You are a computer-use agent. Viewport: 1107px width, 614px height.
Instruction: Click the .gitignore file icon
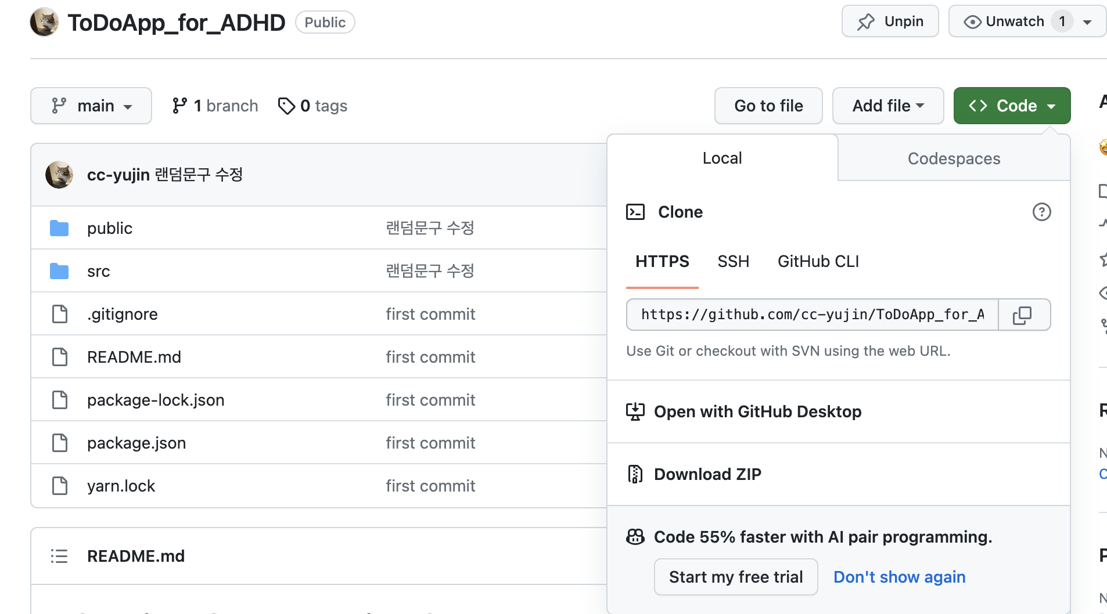60,314
